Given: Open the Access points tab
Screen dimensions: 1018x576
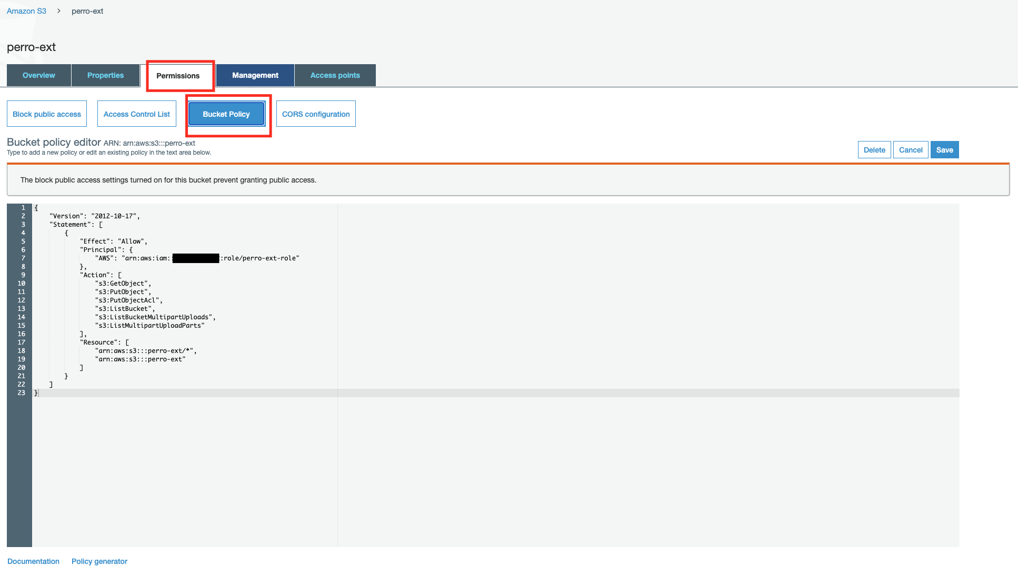Looking at the screenshot, I should 335,75.
